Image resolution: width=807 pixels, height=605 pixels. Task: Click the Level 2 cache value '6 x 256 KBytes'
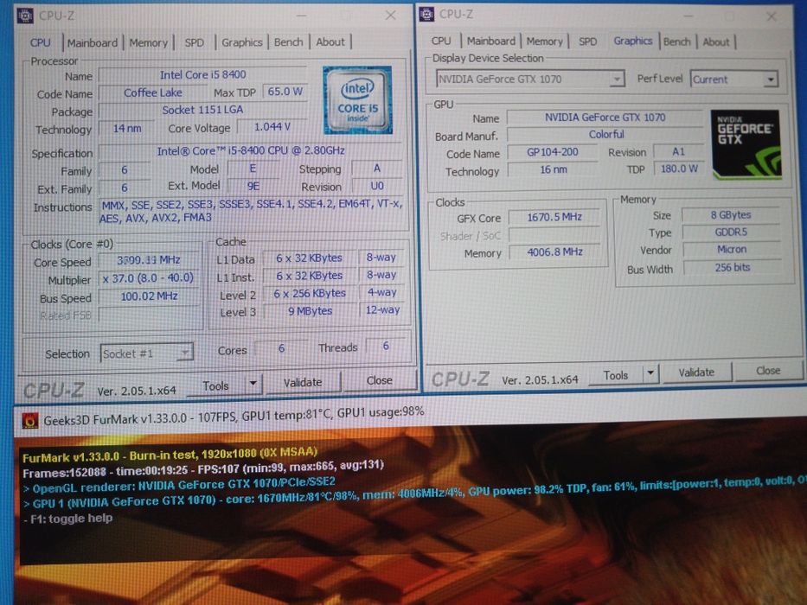[310, 293]
